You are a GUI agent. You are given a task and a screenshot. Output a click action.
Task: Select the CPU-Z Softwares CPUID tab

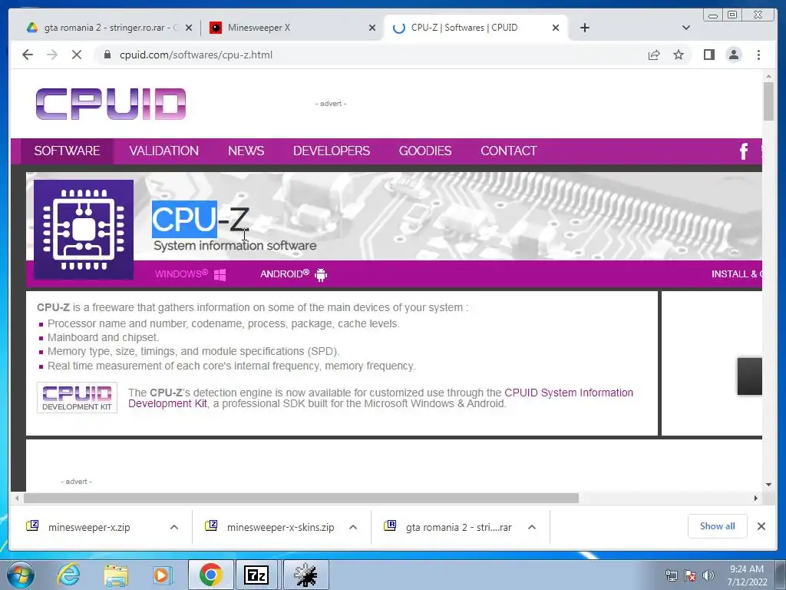[476, 28]
